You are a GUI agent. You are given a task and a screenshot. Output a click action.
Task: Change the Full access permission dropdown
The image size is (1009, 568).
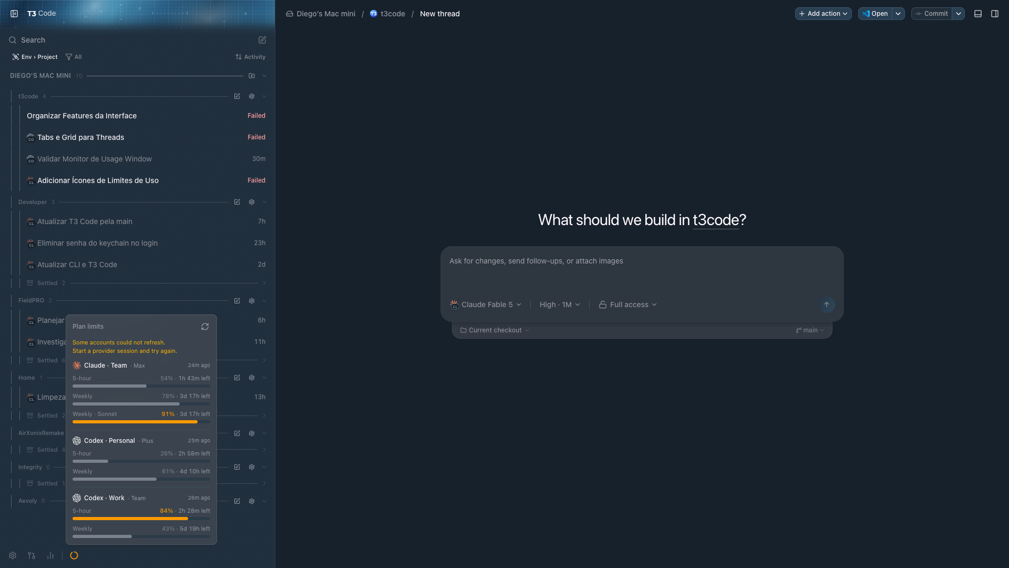pyautogui.click(x=628, y=305)
